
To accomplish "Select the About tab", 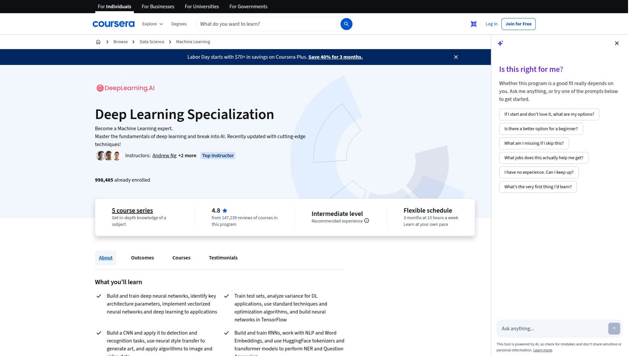I will point(105,258).
